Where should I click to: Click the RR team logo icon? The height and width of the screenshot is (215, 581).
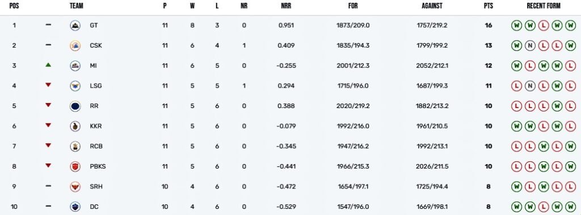click(x=75, y=106)
